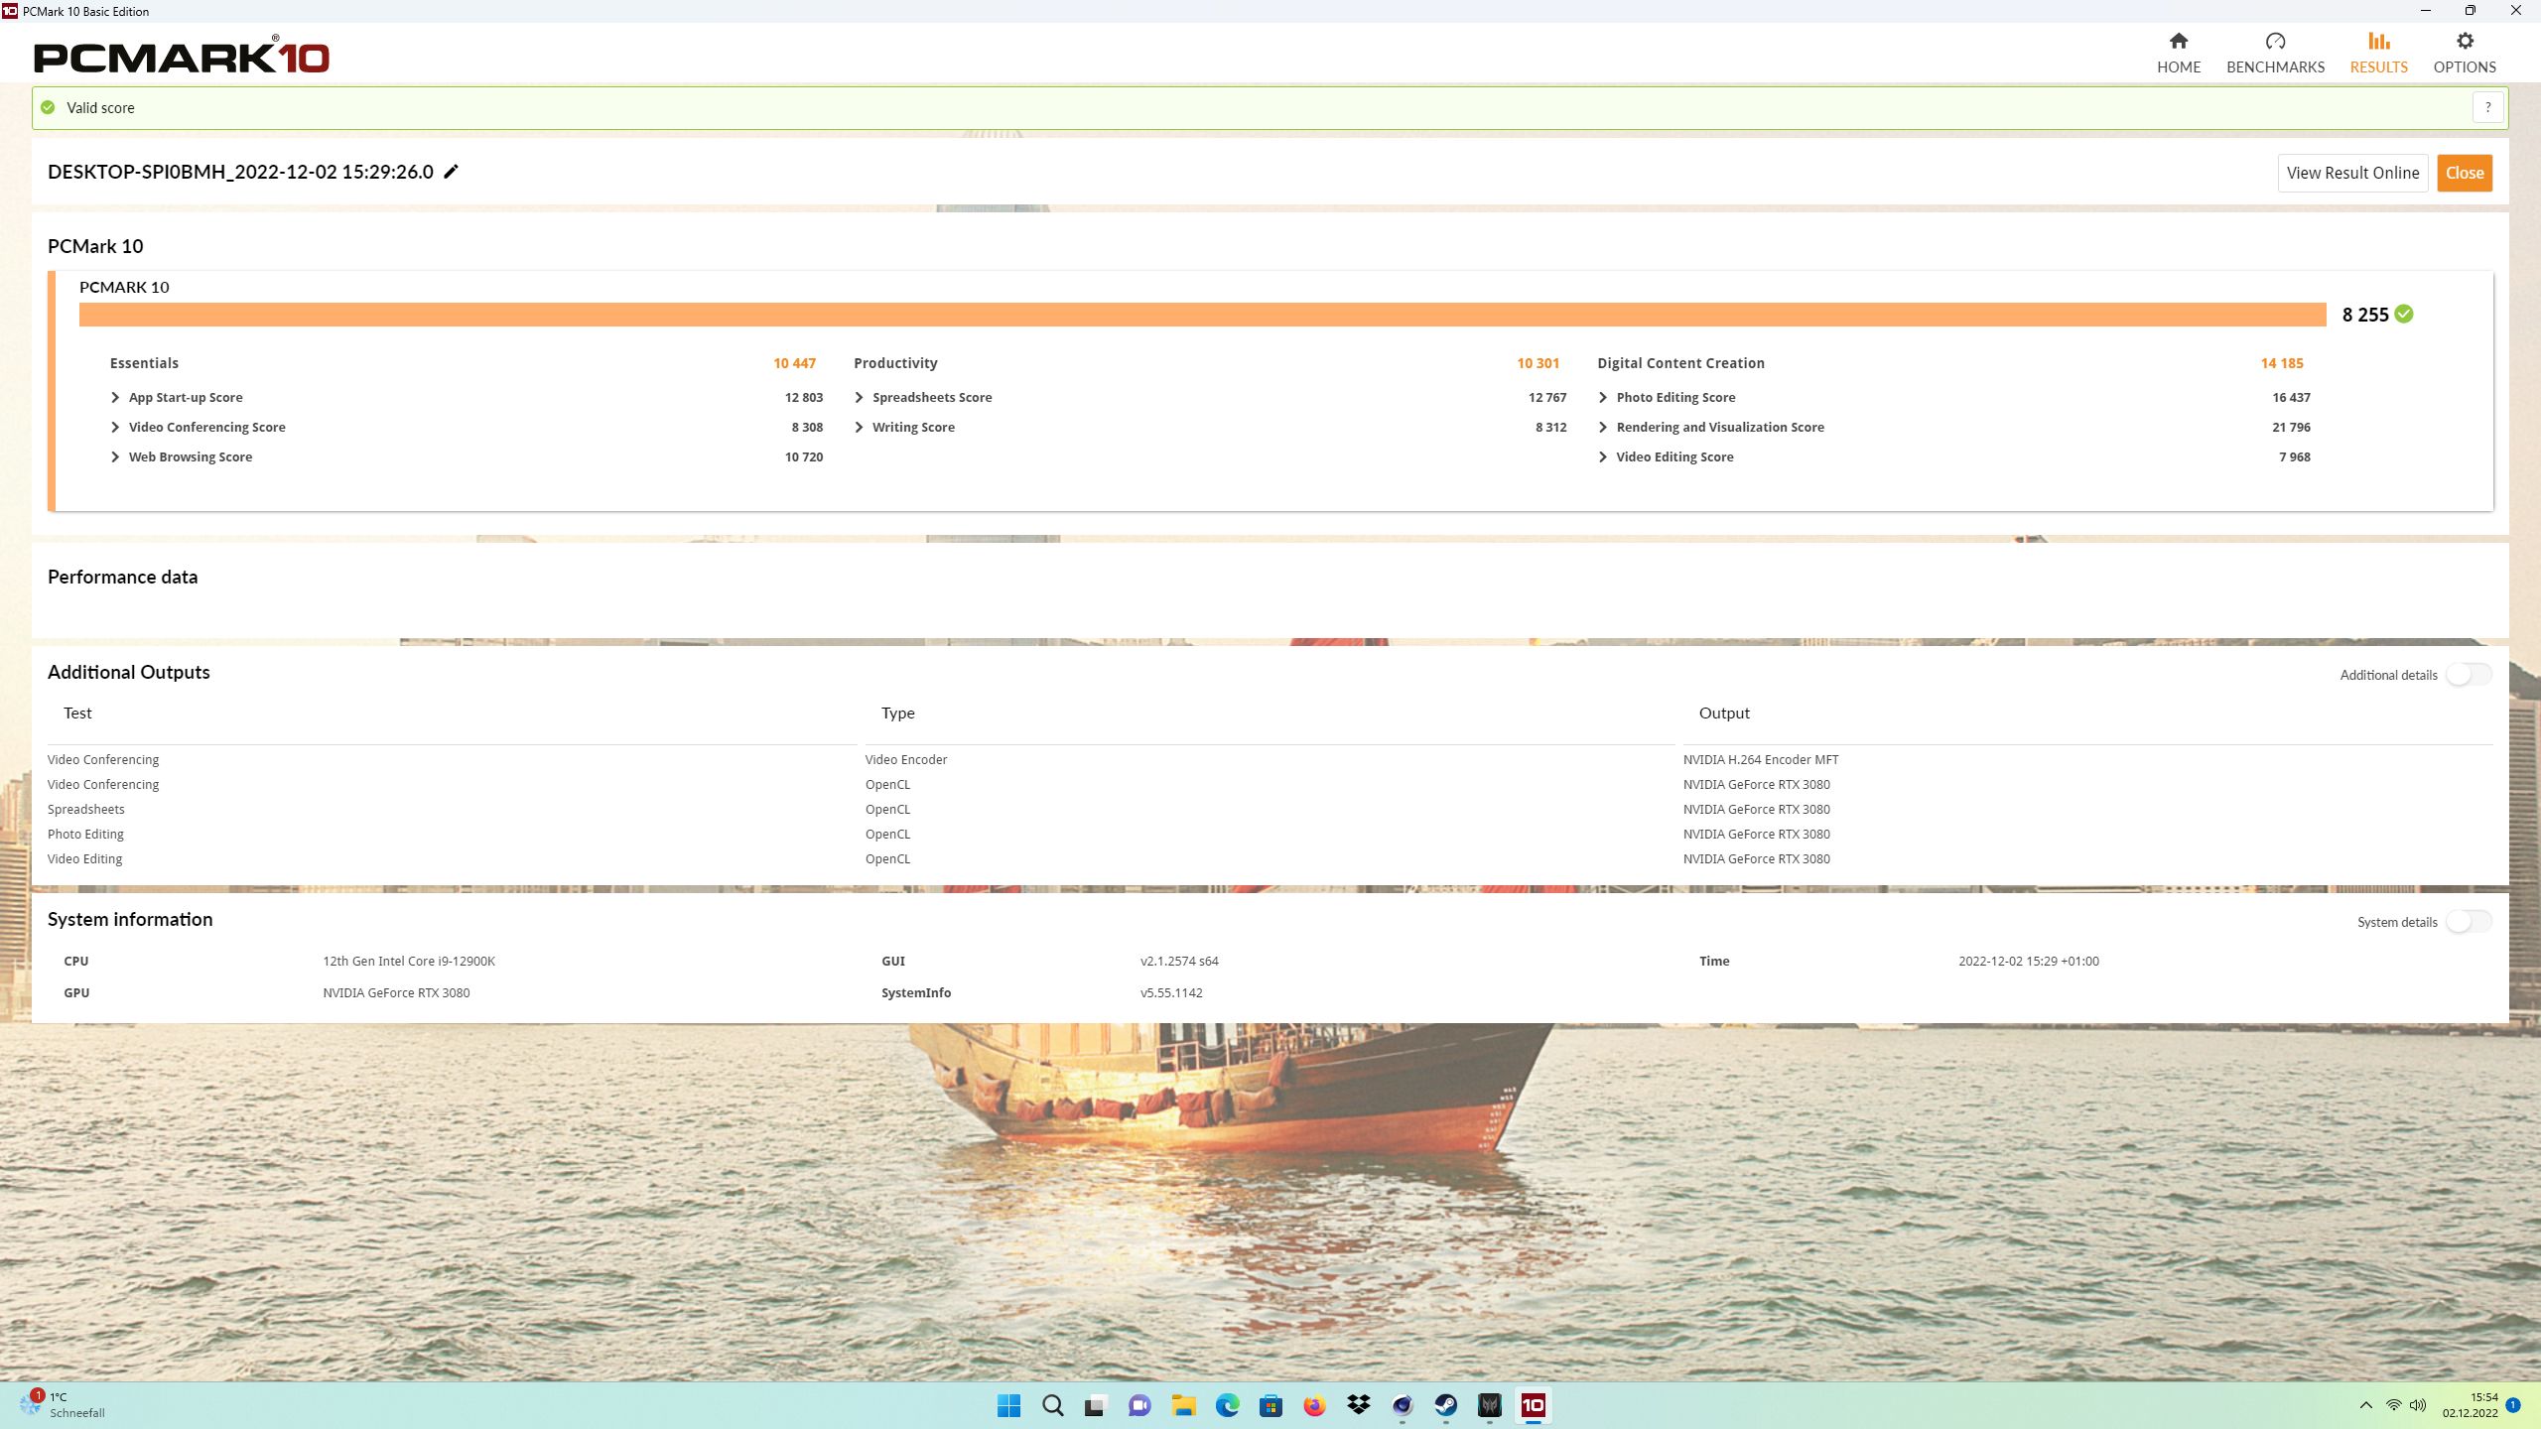Open Firefox from the taskbar

coord(1314,1405)
